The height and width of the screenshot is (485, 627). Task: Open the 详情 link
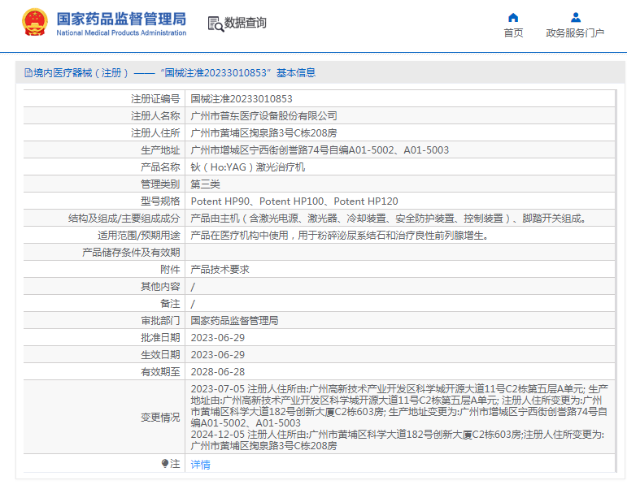click(x=200, y=465)
